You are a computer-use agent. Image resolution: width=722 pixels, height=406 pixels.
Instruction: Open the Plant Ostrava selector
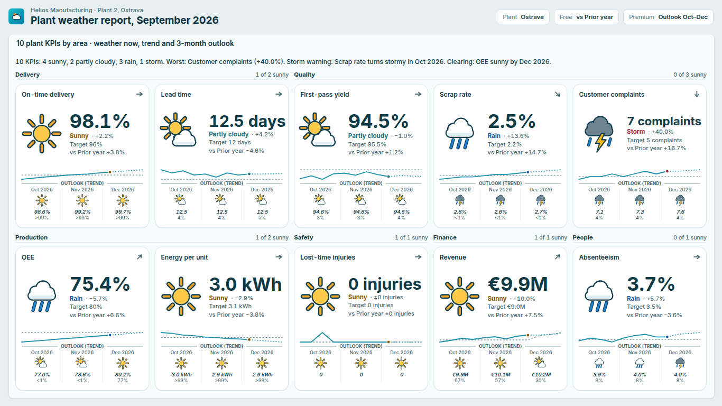point(523,17)
